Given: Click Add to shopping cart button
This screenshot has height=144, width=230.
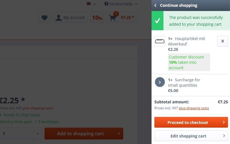Looking at the screenshot, I should [x=84, y=134].
